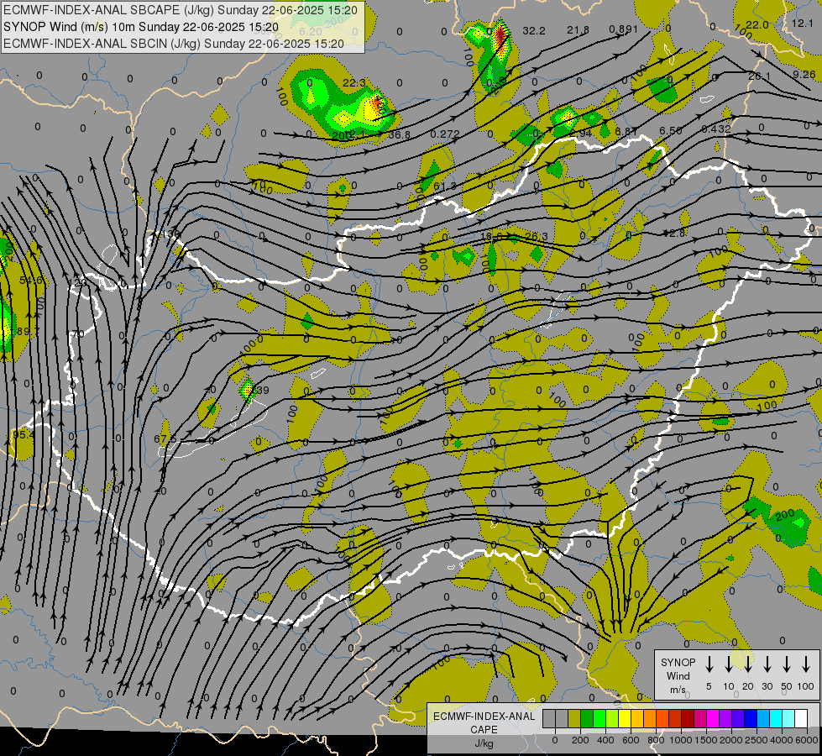Screen dimensions: 822x756
Task: Click the SBCIN title line
Action: [174, 44]
